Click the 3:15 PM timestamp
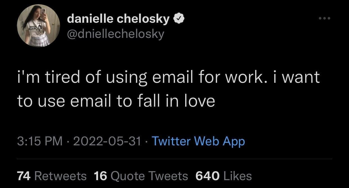The width and height of the screenshot is (349, 188). 40,141
